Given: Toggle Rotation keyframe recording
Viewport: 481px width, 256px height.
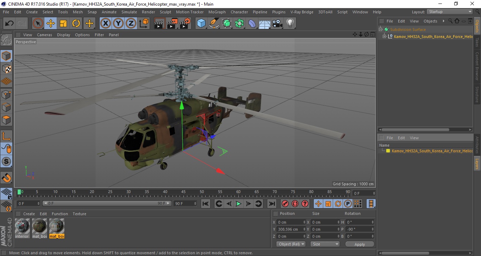Looking at the screenshot, I should click(x=338, y=204).
